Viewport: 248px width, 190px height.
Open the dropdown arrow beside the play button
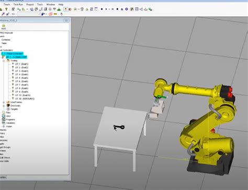click(x=109, y=9)
